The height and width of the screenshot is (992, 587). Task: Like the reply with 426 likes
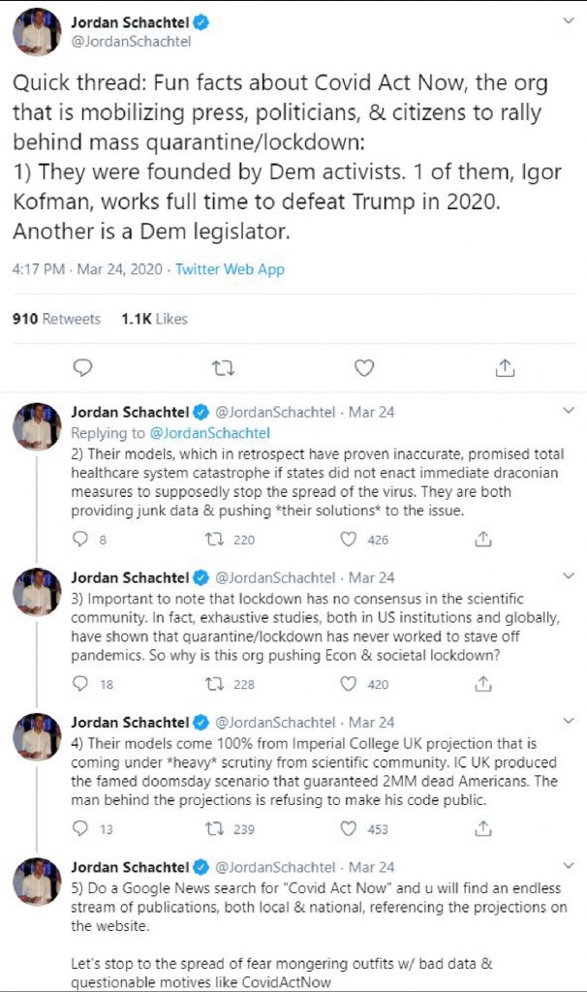[x=348, y=540]
